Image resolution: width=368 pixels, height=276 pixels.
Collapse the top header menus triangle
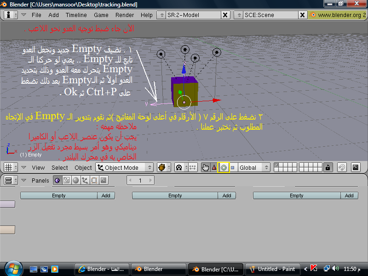click(23, 15)
